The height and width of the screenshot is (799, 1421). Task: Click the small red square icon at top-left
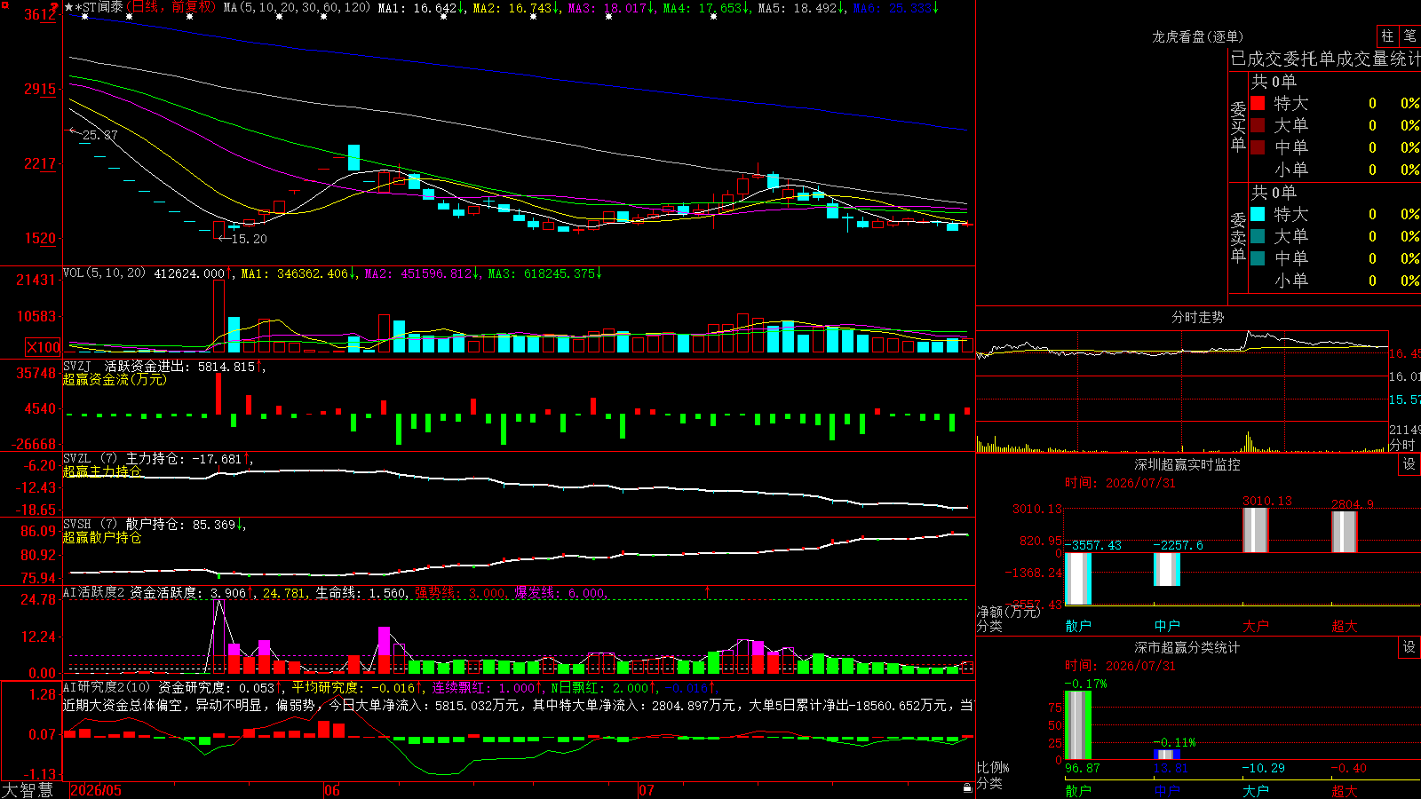pos(4,4)
